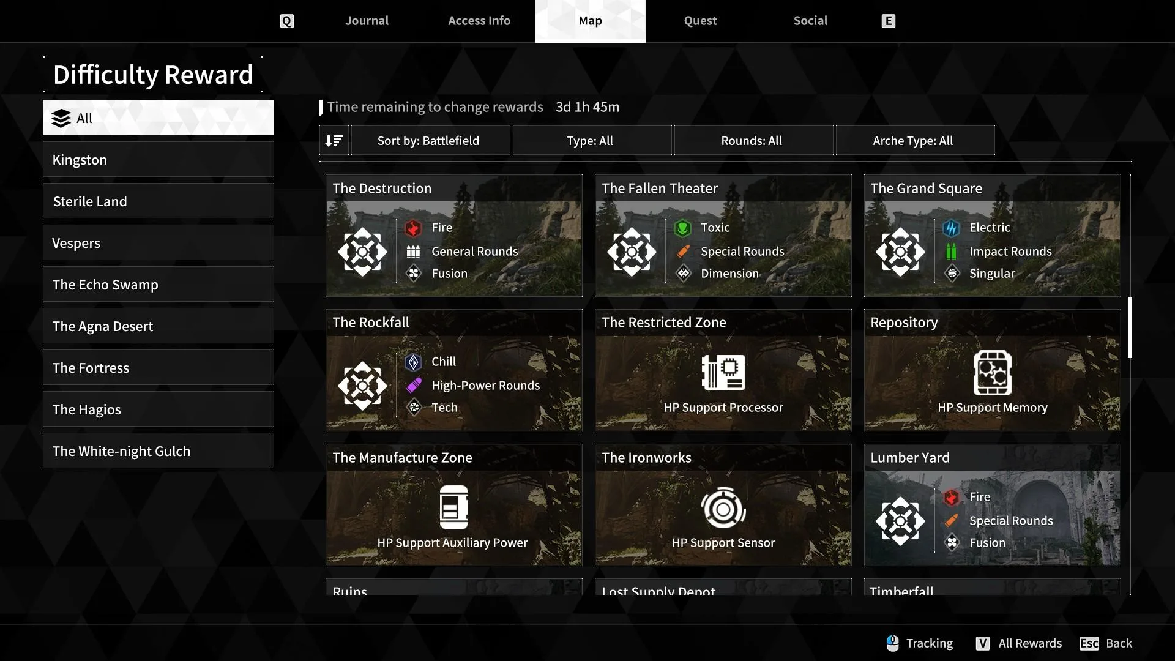Click the HP Support Processor icon
Viewport: 1175px width, 661px height.
[x=723, y=372]
